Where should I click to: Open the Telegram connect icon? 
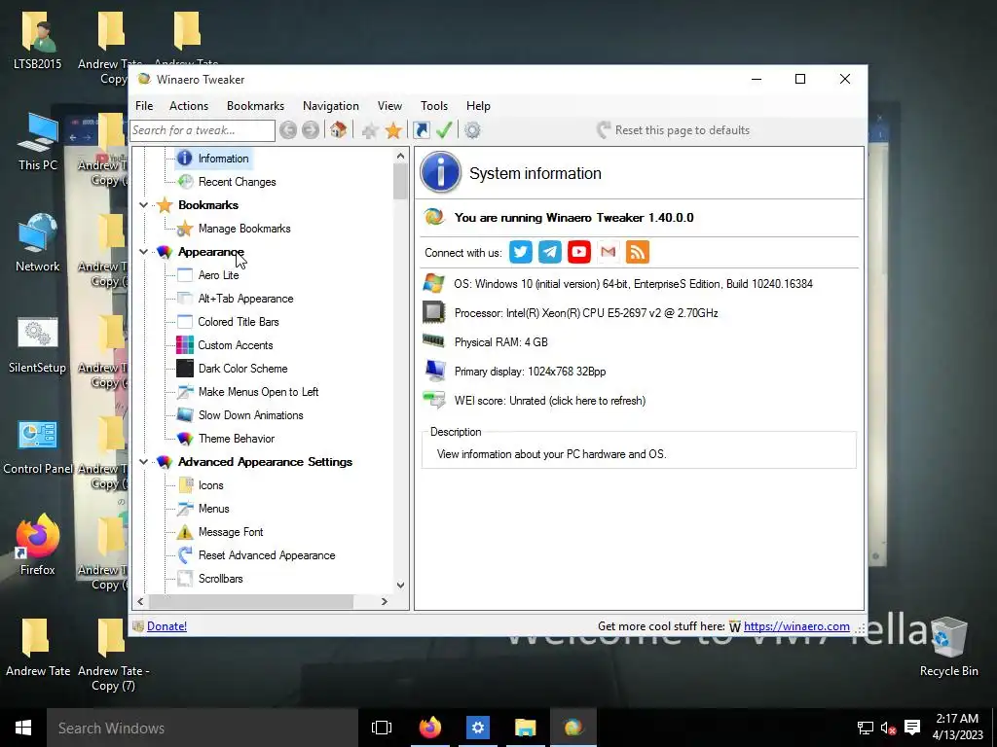coord(549,252)
